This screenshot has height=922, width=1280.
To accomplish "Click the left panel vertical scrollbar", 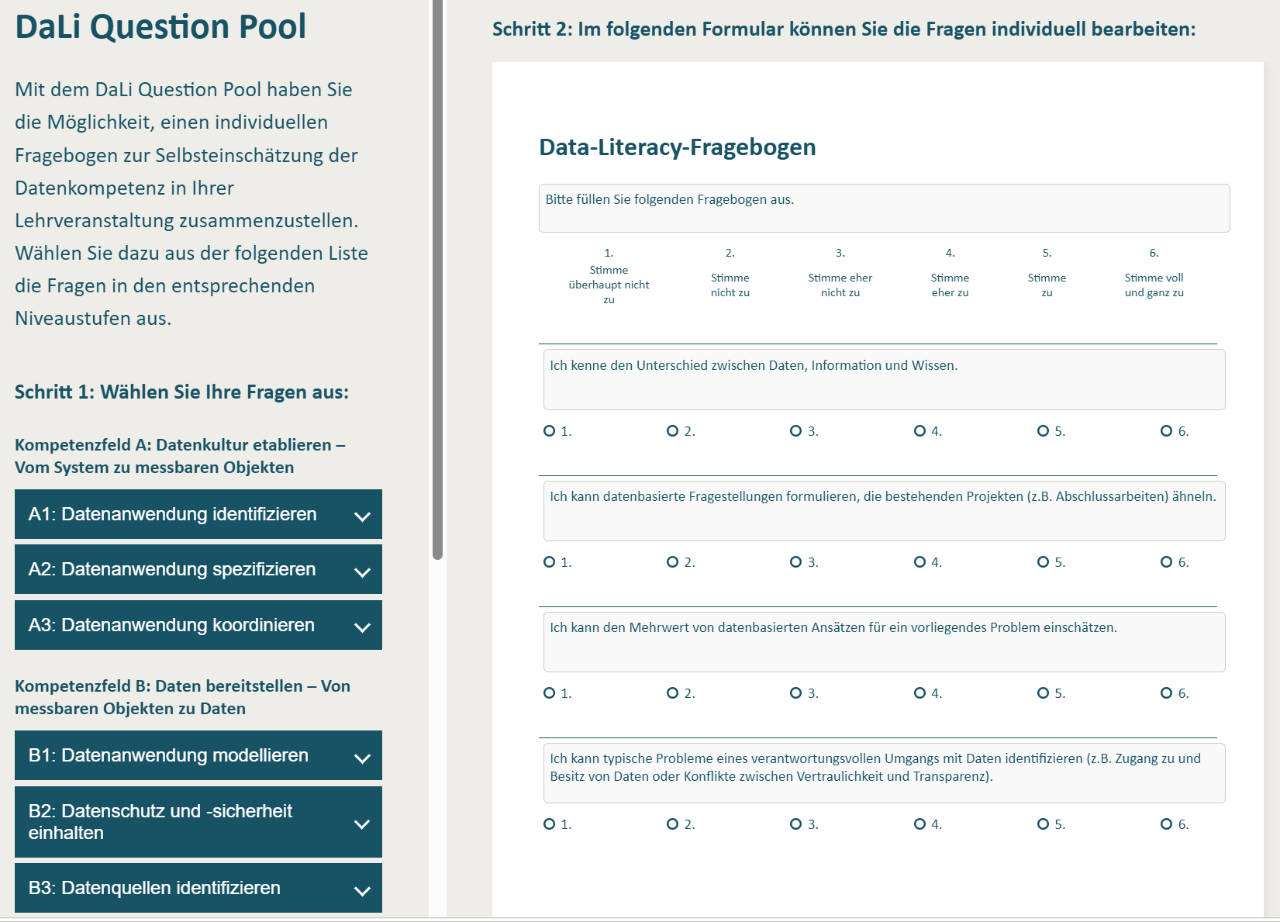I will click(x=437, y=279).
